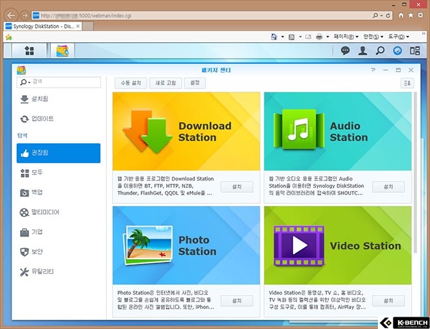
Task: Open the notifications speech bubble icon
Action: [x=345, y=51]
